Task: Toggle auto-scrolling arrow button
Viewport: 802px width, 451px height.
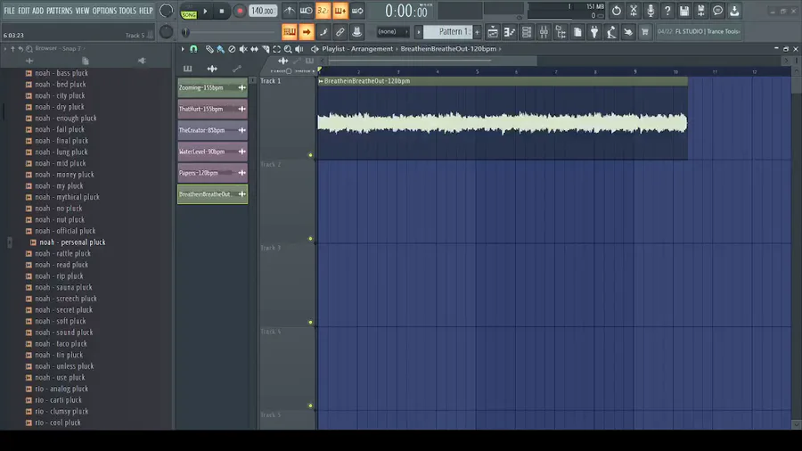Action: click(x=306, y=32)
